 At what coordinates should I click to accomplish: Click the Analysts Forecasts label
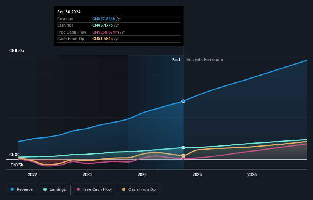(x=205, y=60)
